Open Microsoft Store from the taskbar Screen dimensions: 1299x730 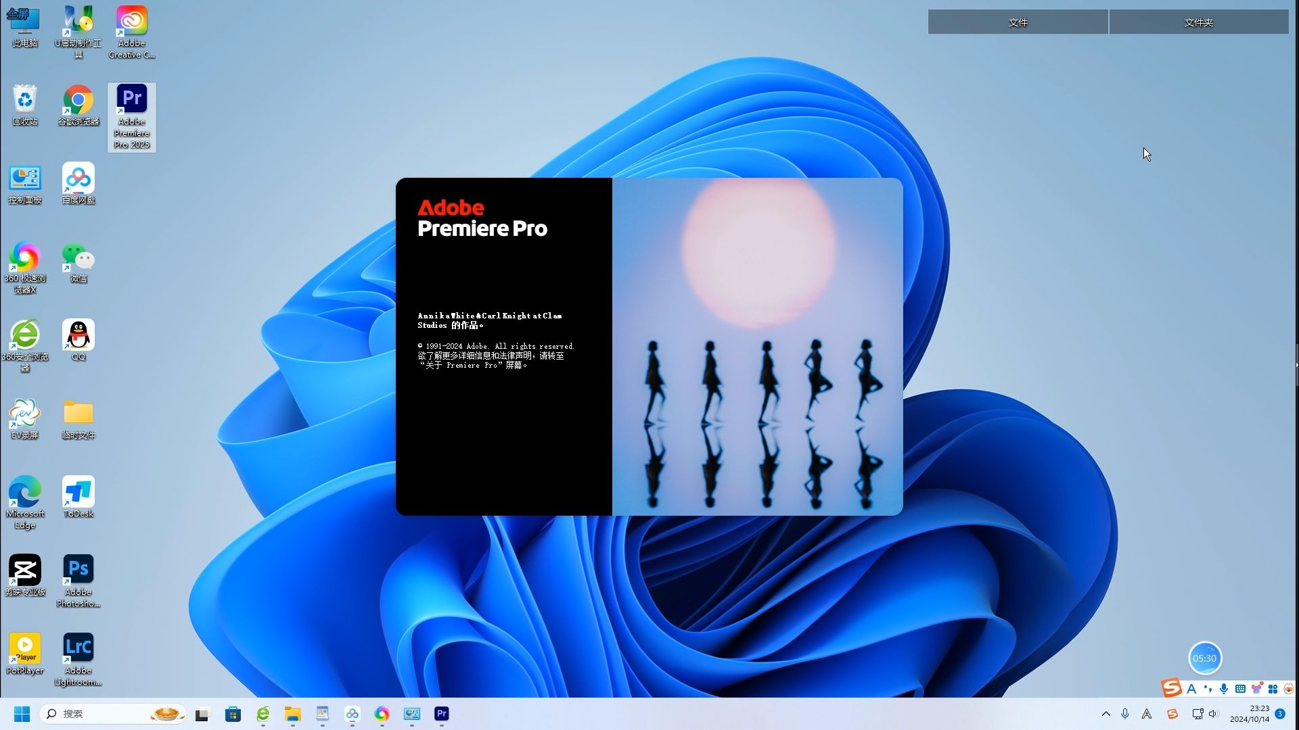point(233,714)
